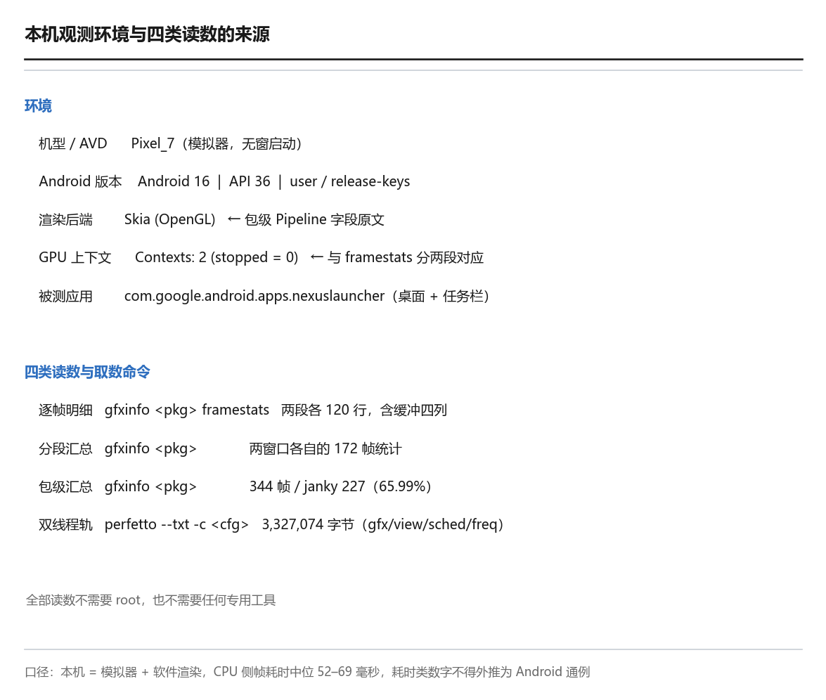826x700 pixels.
Task: Select gfxinfo <pkg> in 分段汇总 row
Action: (150, 449)
